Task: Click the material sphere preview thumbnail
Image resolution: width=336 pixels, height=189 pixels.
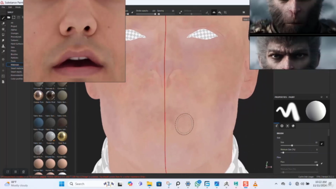Action: [x=316, y=111]
